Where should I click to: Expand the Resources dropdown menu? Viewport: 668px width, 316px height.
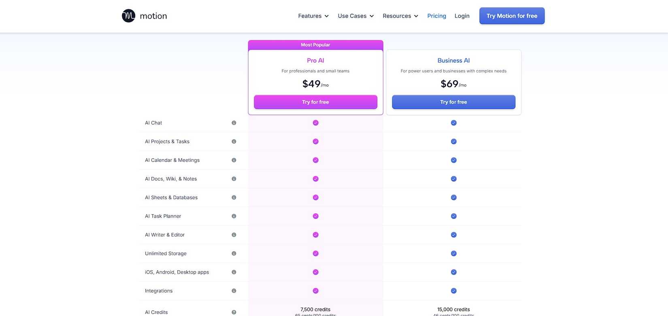click(400, 16)
